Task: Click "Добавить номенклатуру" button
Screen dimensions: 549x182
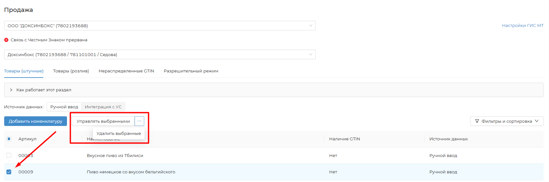Action: [36, 121]
